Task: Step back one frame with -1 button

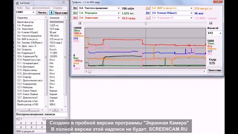Action: [x=80, y=23]
